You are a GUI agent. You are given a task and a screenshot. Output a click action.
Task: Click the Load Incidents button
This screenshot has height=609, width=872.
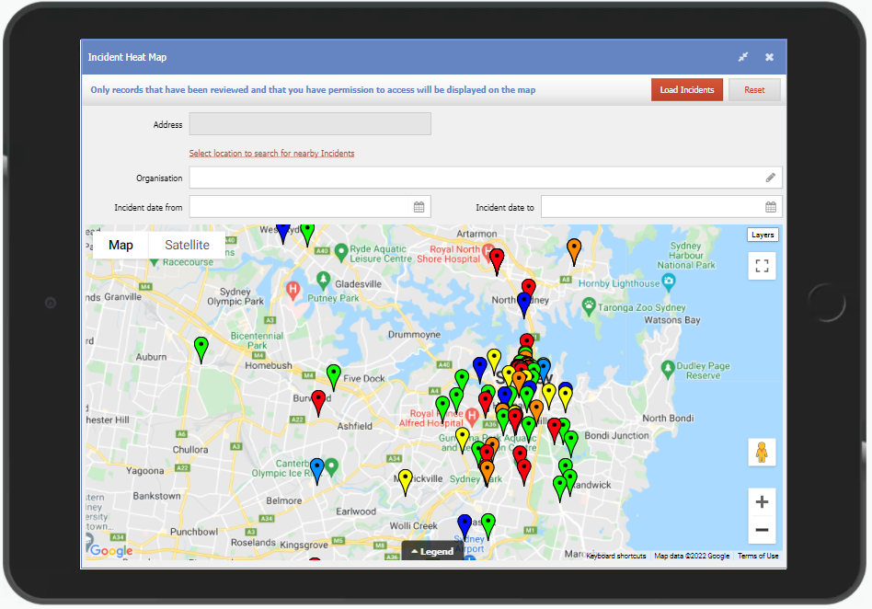point(686,89)
